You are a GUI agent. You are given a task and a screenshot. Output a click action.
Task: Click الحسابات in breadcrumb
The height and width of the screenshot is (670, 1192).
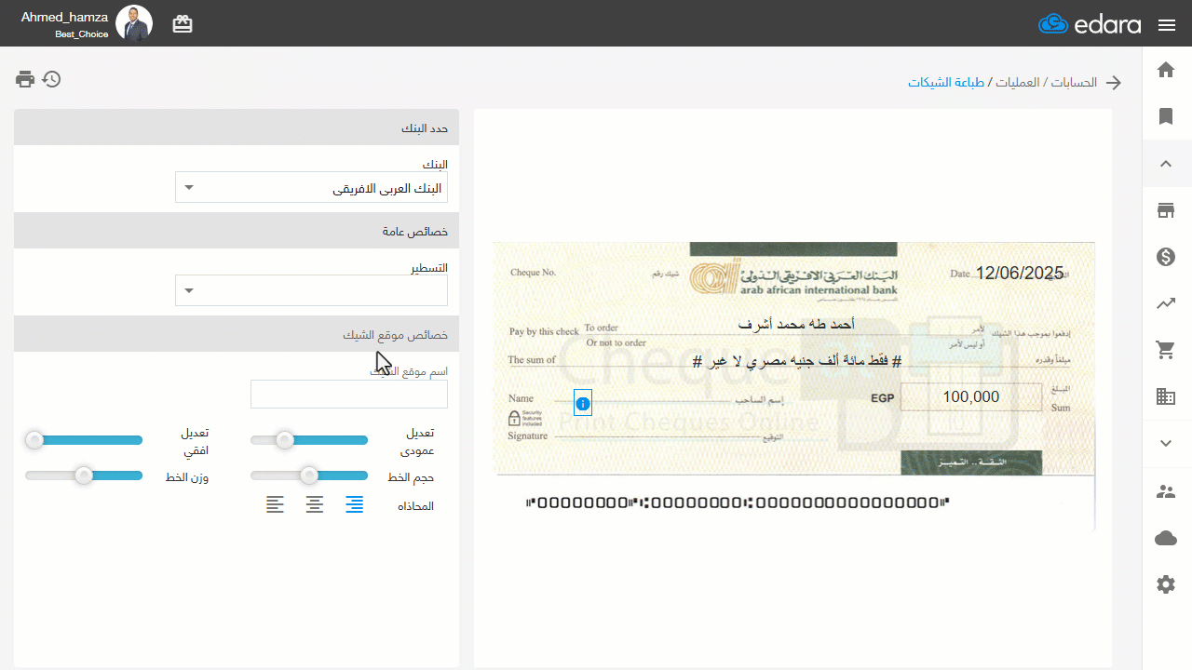coord(1074,83)
